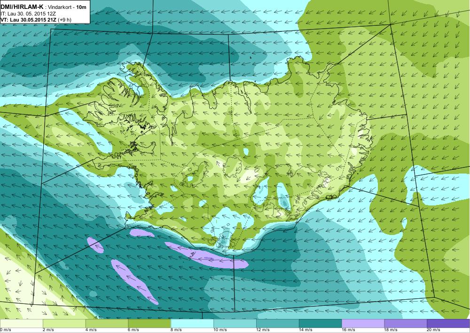Click the '16 m/s' legend label
This screenshot has width=470, height=333.
(349, 330)
